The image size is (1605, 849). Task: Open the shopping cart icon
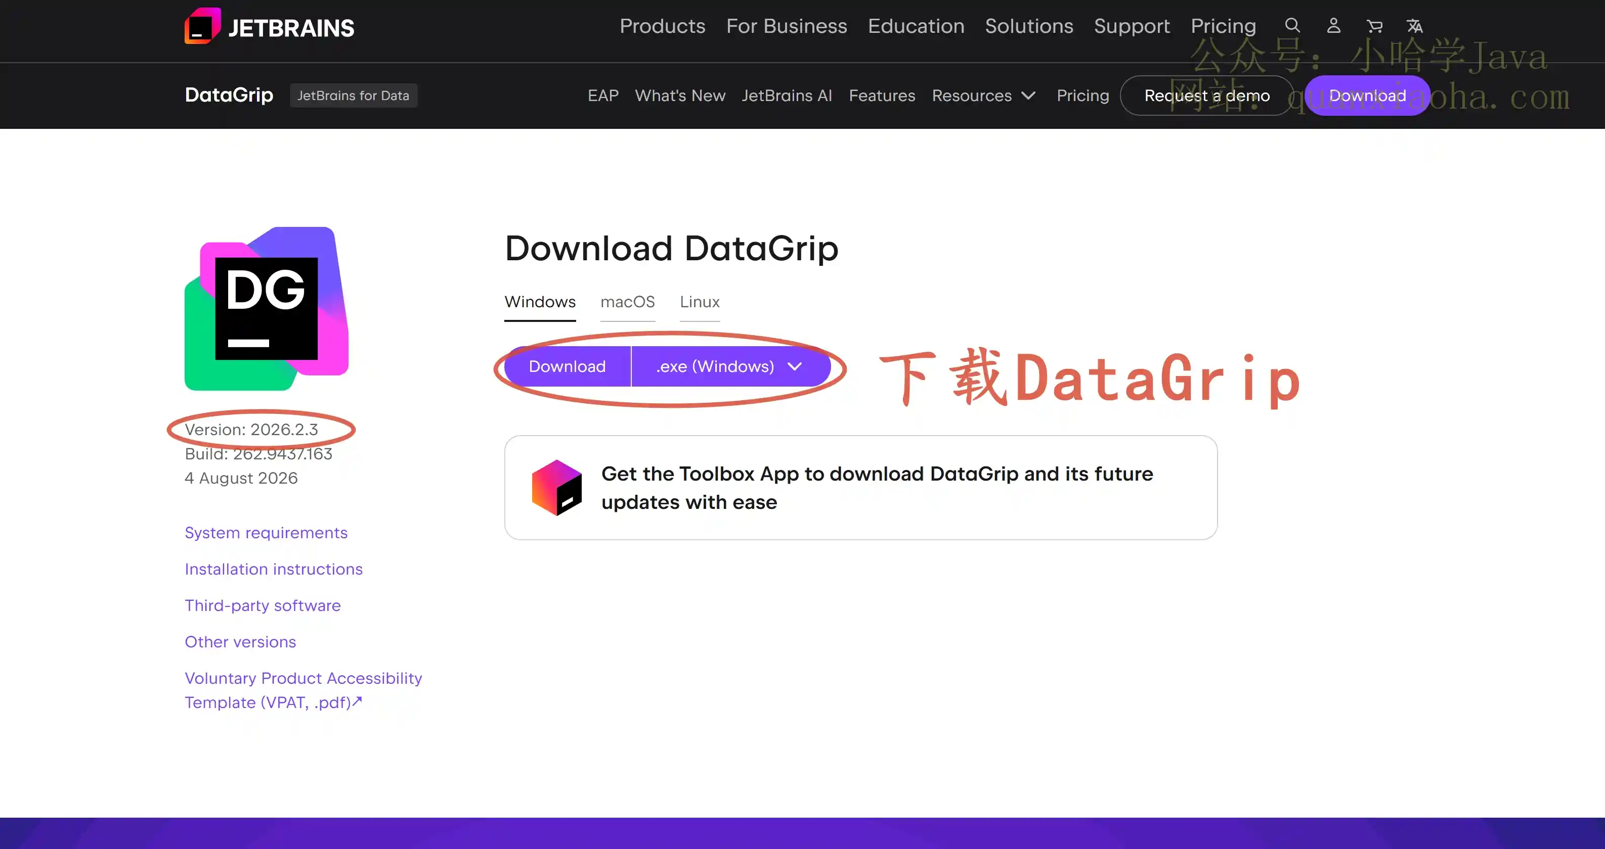(1374, 25)
